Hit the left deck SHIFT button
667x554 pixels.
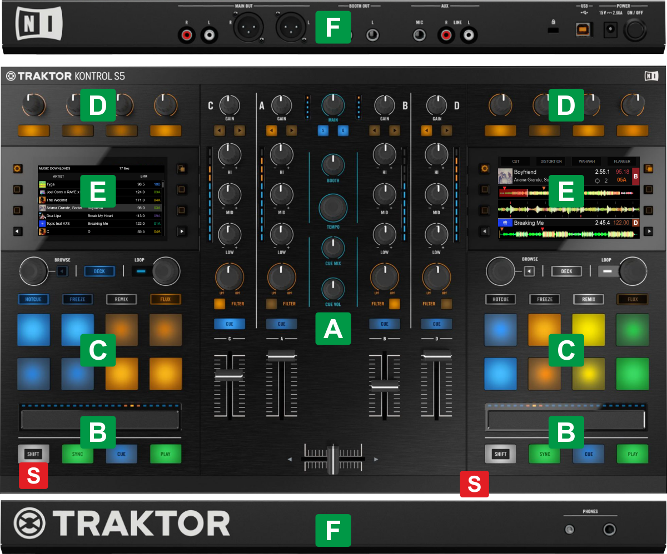(x=33, y=454)
